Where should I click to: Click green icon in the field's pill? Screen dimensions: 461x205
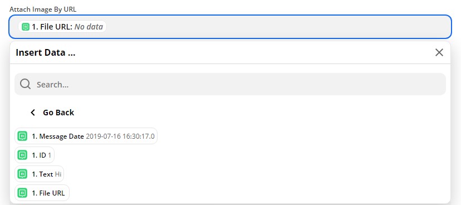pyautogui.click(x=26, y=27)
